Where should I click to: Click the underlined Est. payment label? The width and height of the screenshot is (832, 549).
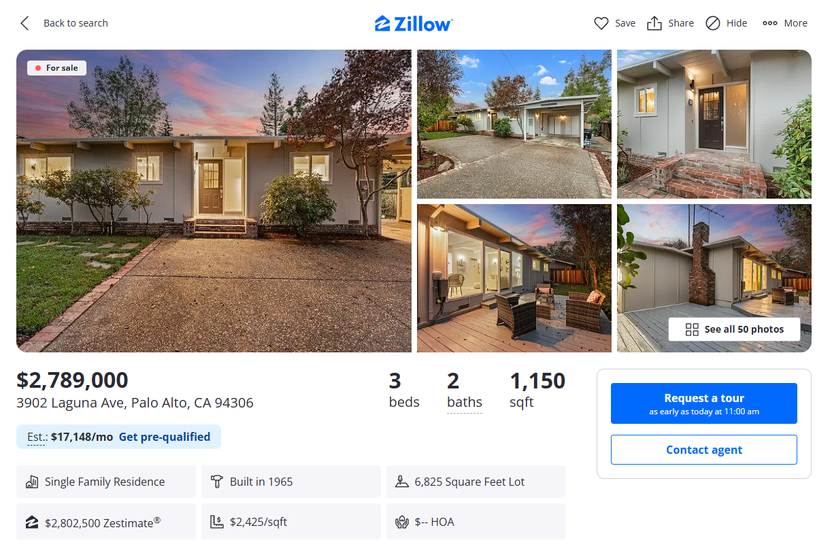point(36,437)
